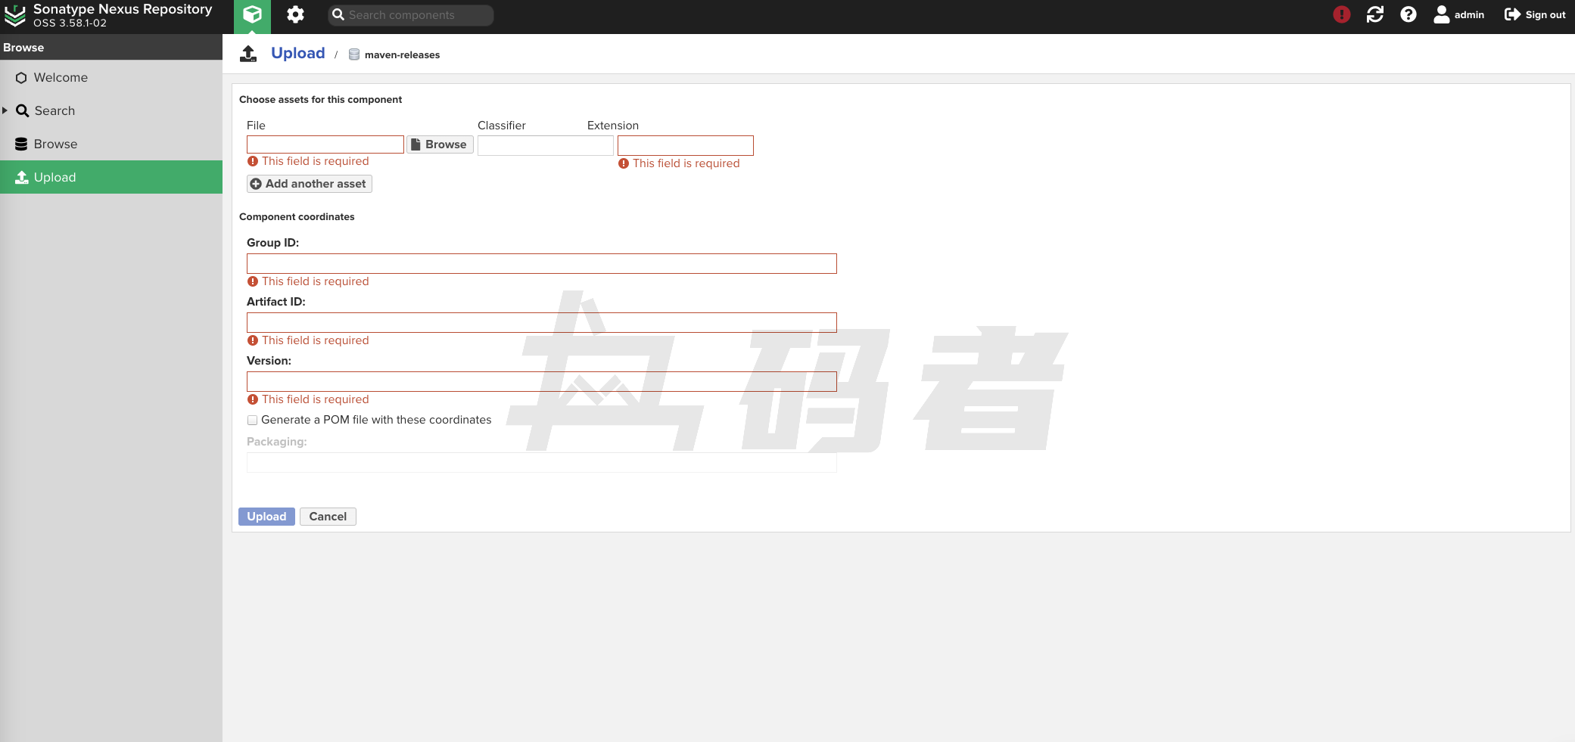Click the Upload breadcrumb link
The width and height of the screenshot is (1575, 742).
pos(297,54)
